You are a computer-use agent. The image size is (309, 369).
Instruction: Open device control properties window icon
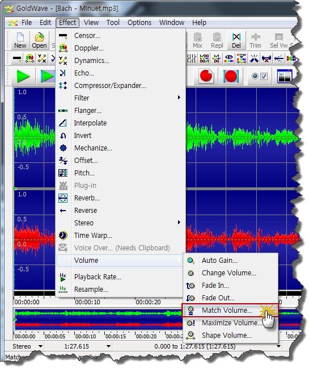point(285,76)
